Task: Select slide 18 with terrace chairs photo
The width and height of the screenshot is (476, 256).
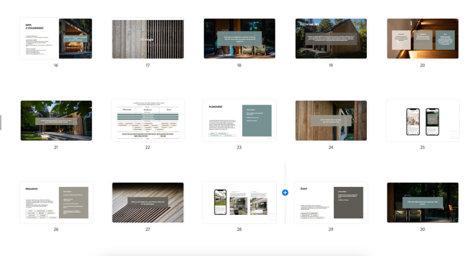Action: pyautogui.click(x=239, y=38)
